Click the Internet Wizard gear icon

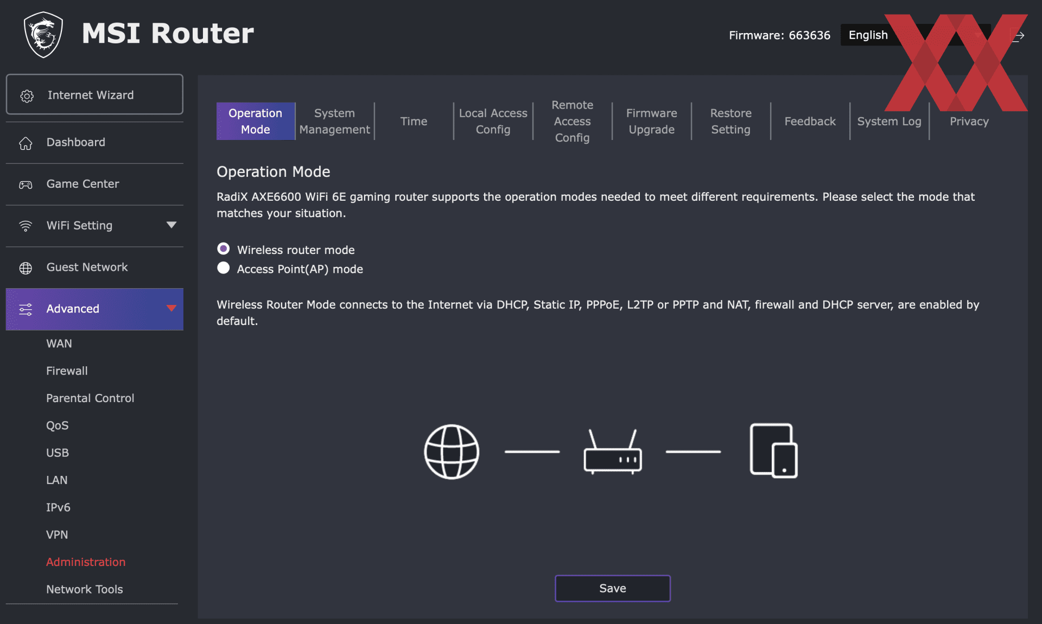pyautogui.click(x=27, y=96)
